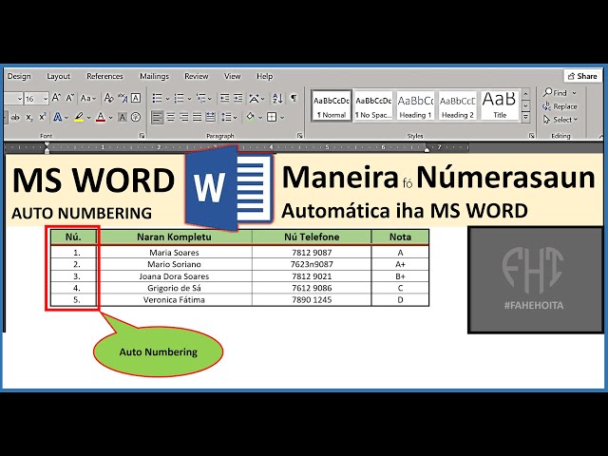Open the highlight color dropdown arrow
Viewport: 608px width, 456px height.
(89, 118)
